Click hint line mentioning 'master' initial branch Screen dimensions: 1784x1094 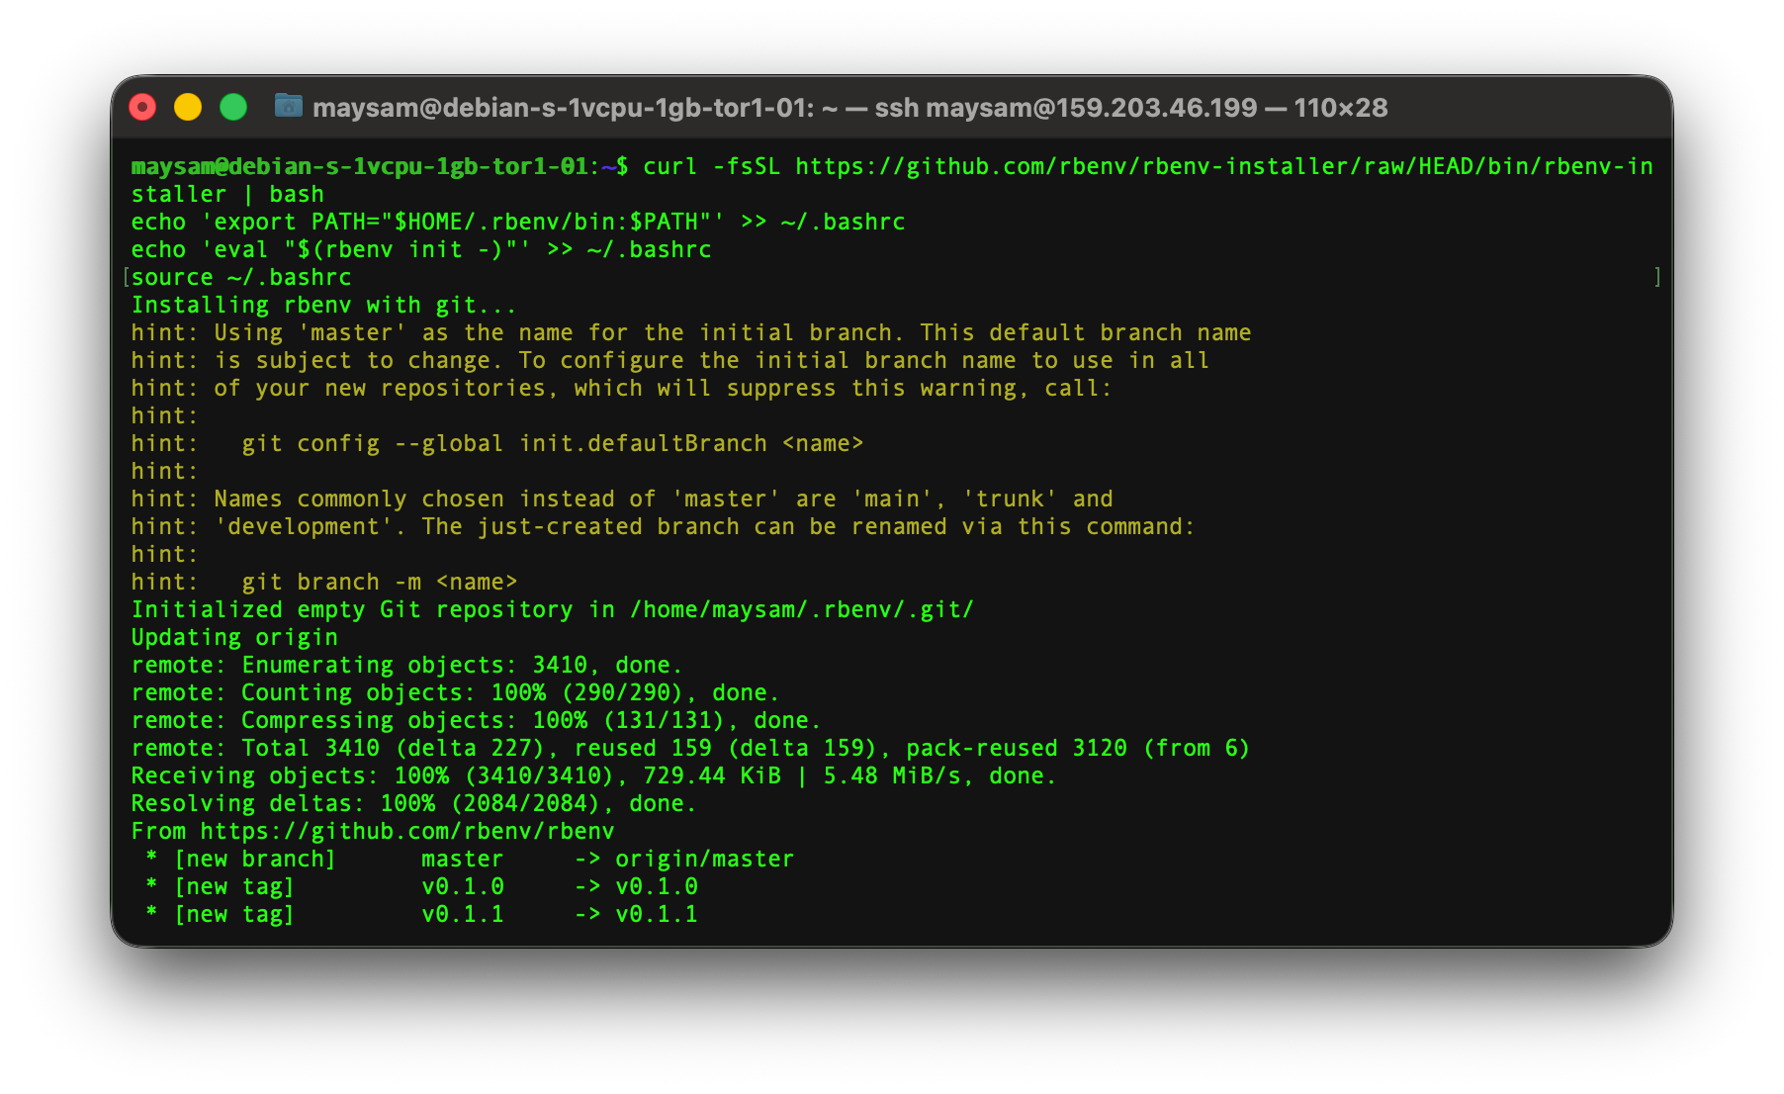691,332
